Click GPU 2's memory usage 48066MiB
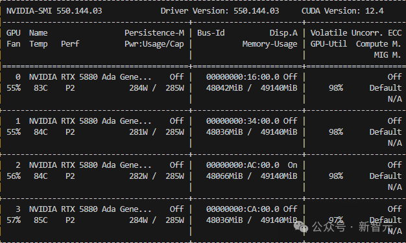This screenshot has width=406, height=243. pos(224,176)
